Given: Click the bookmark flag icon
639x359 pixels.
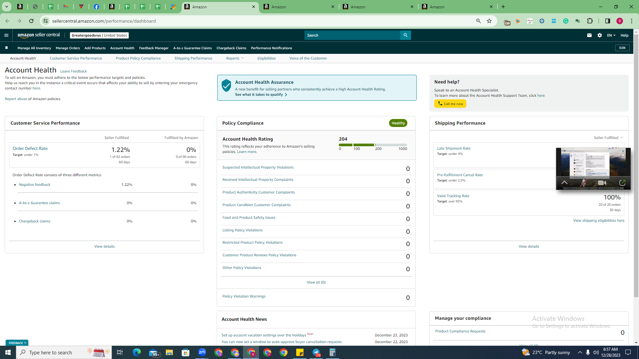Looking at the screenshot, I should pos(6,48).
